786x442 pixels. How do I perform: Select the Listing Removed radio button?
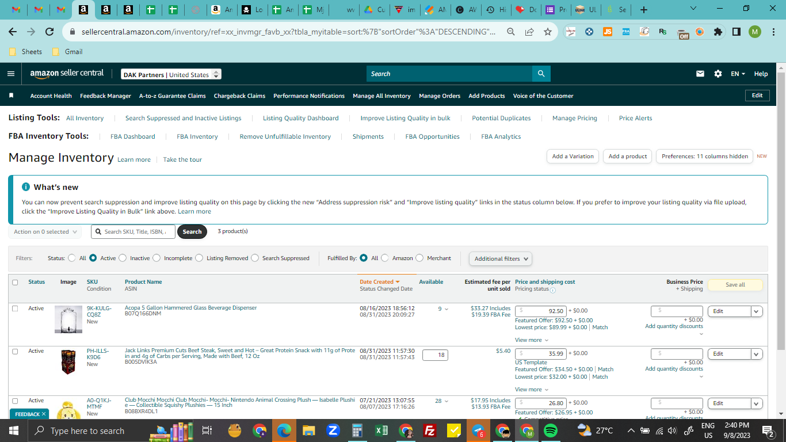click(x=199, y=258)
